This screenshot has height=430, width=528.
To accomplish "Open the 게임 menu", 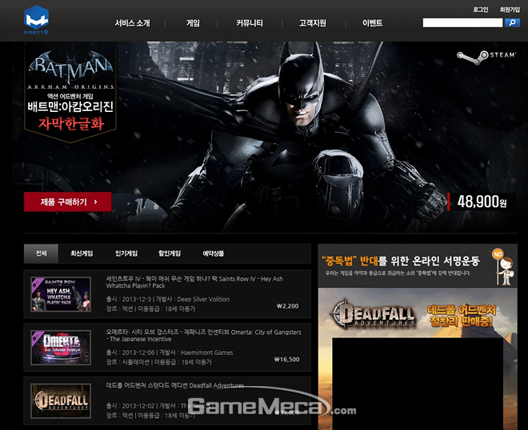I will [193, 23].
